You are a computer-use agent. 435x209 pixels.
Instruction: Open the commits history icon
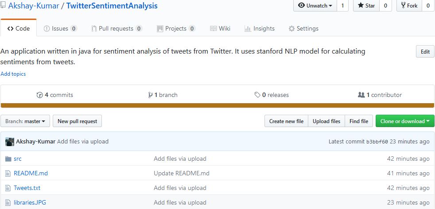click(40, 95)
